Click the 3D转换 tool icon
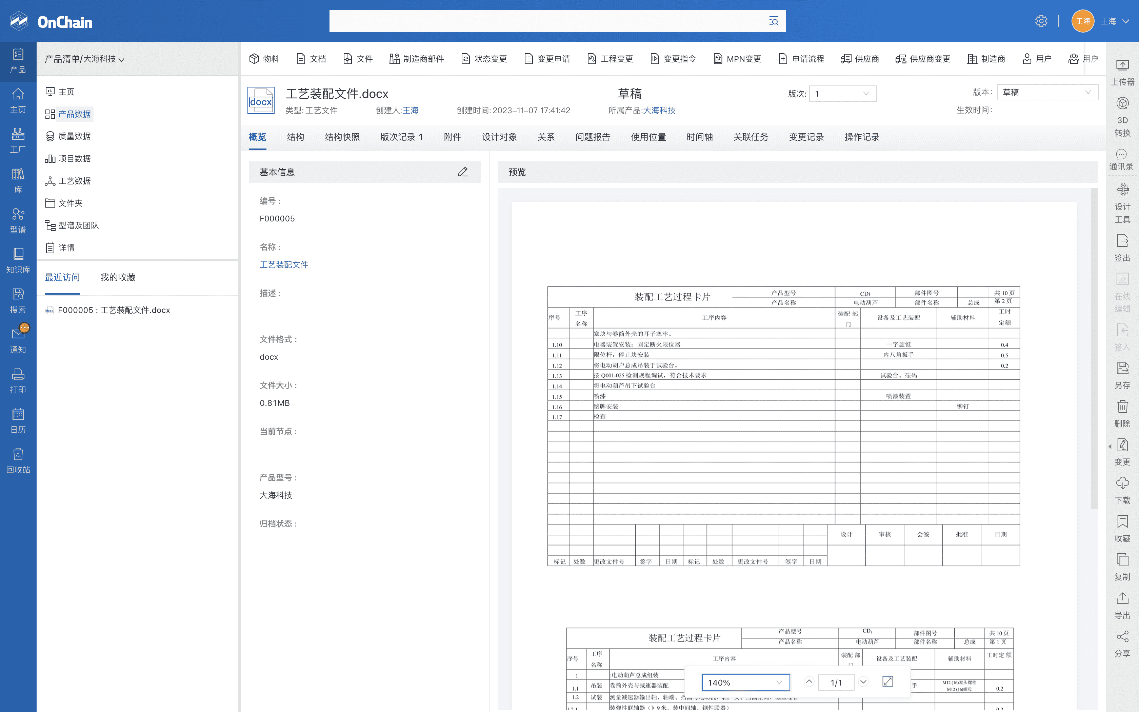Screen dimensions: 1139x712 [1122, 117]
